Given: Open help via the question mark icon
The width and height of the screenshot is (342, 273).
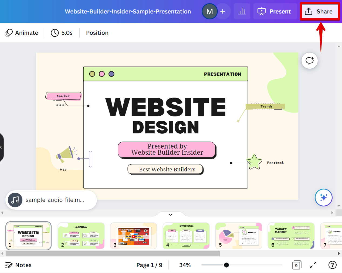Looking at the screenshot, I should click(x=333, y=265).
